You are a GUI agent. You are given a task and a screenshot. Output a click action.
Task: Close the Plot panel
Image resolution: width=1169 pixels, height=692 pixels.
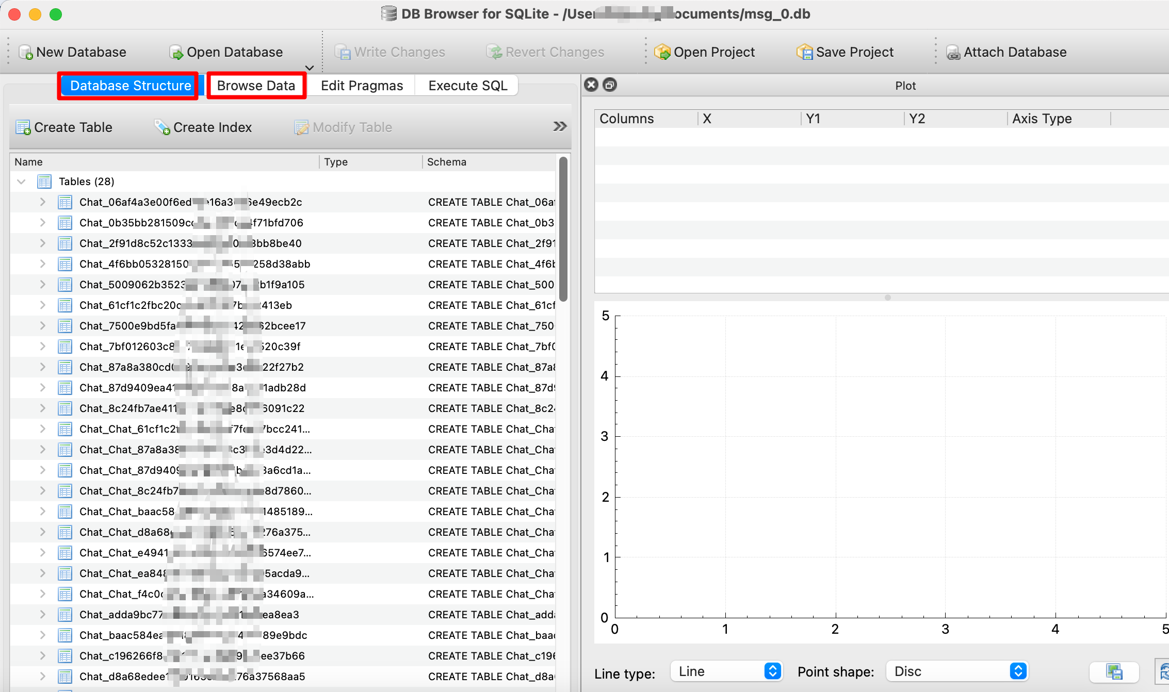tap(591, 85)
